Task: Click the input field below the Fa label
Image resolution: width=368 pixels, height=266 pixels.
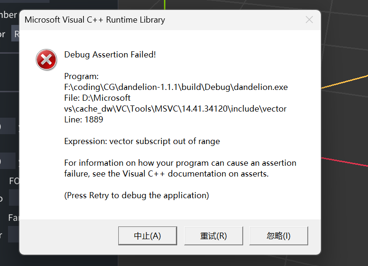Action: click(x=13, y=234)
